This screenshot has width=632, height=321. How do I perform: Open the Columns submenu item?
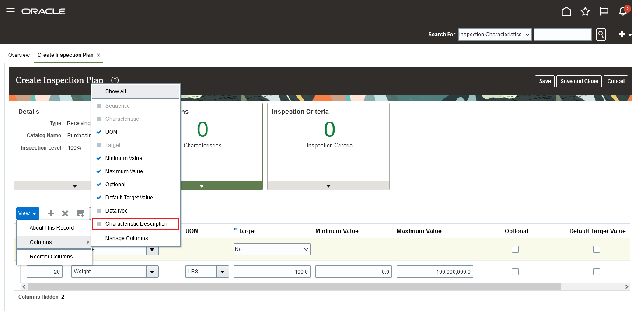[x=54, y=242]
